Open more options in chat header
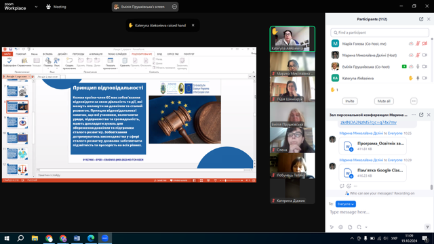The width and height of the screenshot is (434, 244). tap(414, 115)
